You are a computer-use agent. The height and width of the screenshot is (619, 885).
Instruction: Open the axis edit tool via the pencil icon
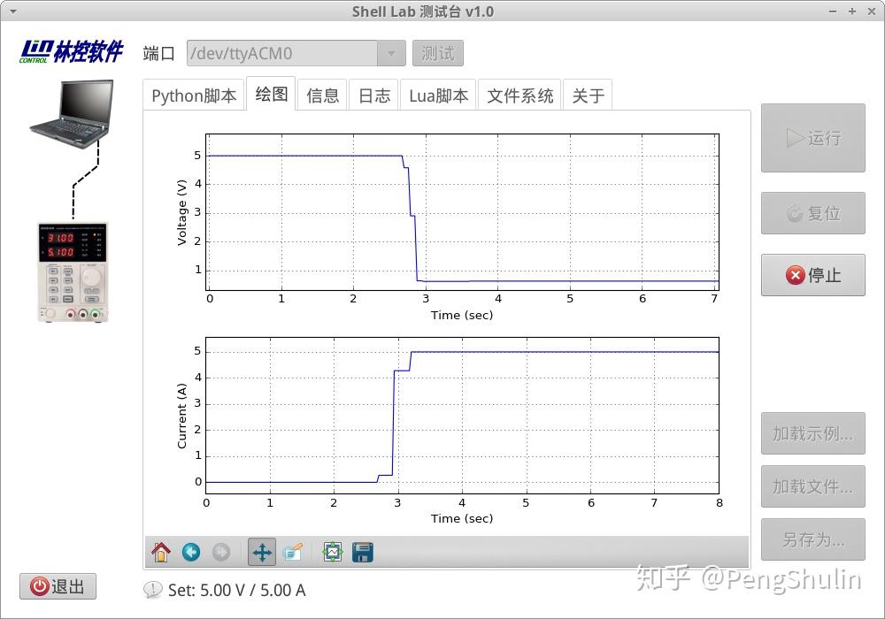(293, 552)
